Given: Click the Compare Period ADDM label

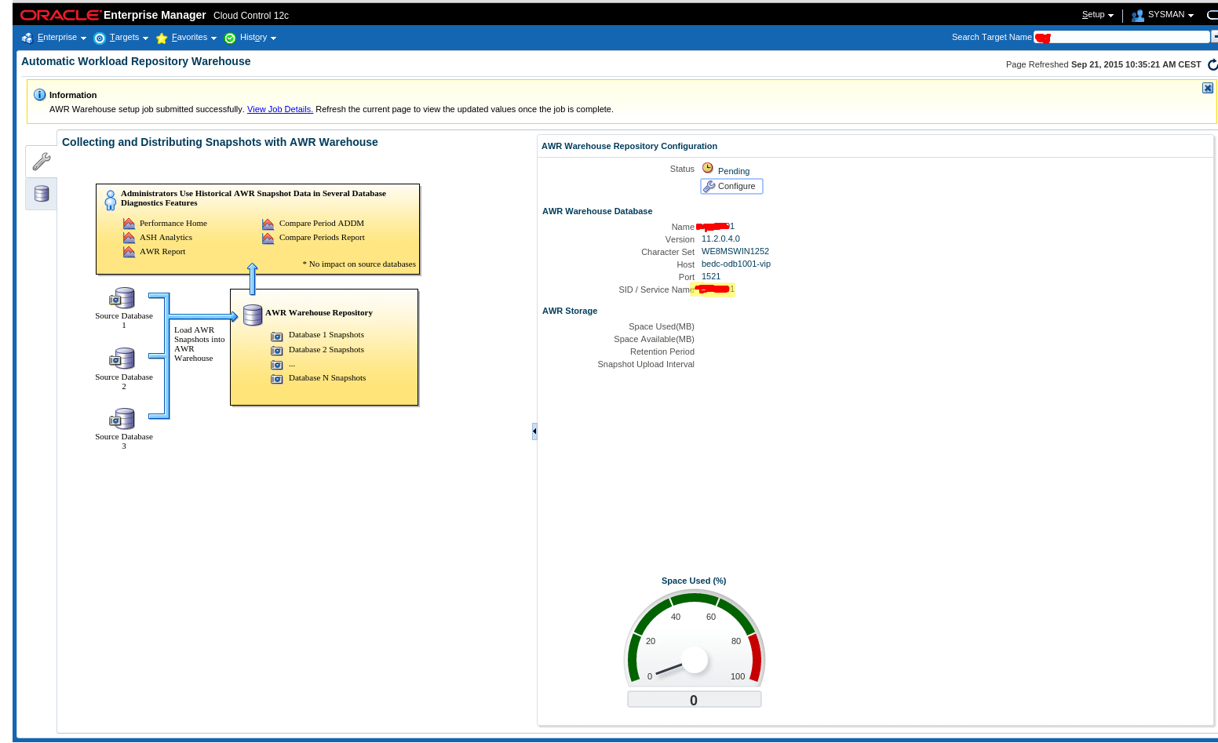Looking at the screenshot, I should (x=322, y=224).
